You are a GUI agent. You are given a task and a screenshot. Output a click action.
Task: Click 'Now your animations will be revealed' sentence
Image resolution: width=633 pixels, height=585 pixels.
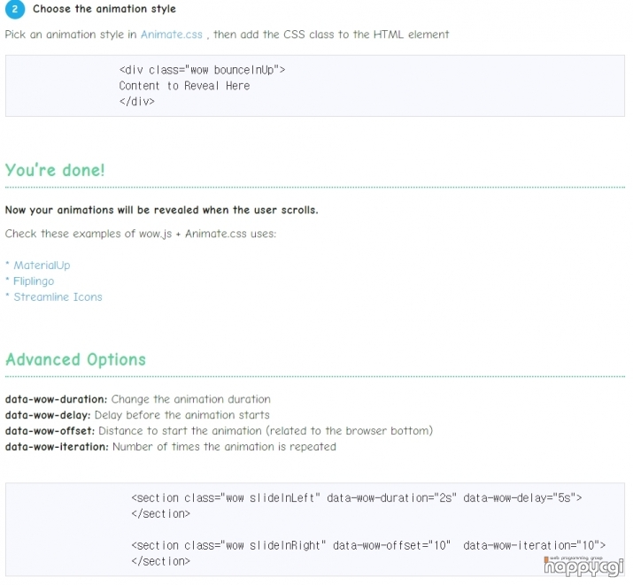[x=161, y=210]
